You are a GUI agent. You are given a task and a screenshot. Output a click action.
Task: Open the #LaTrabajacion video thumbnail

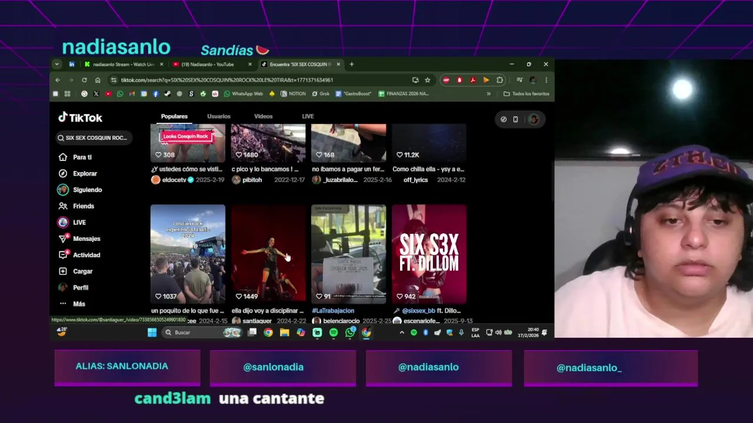[x=348, y=254]
